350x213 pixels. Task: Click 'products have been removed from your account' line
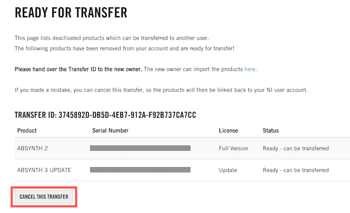tap(124, 49)
